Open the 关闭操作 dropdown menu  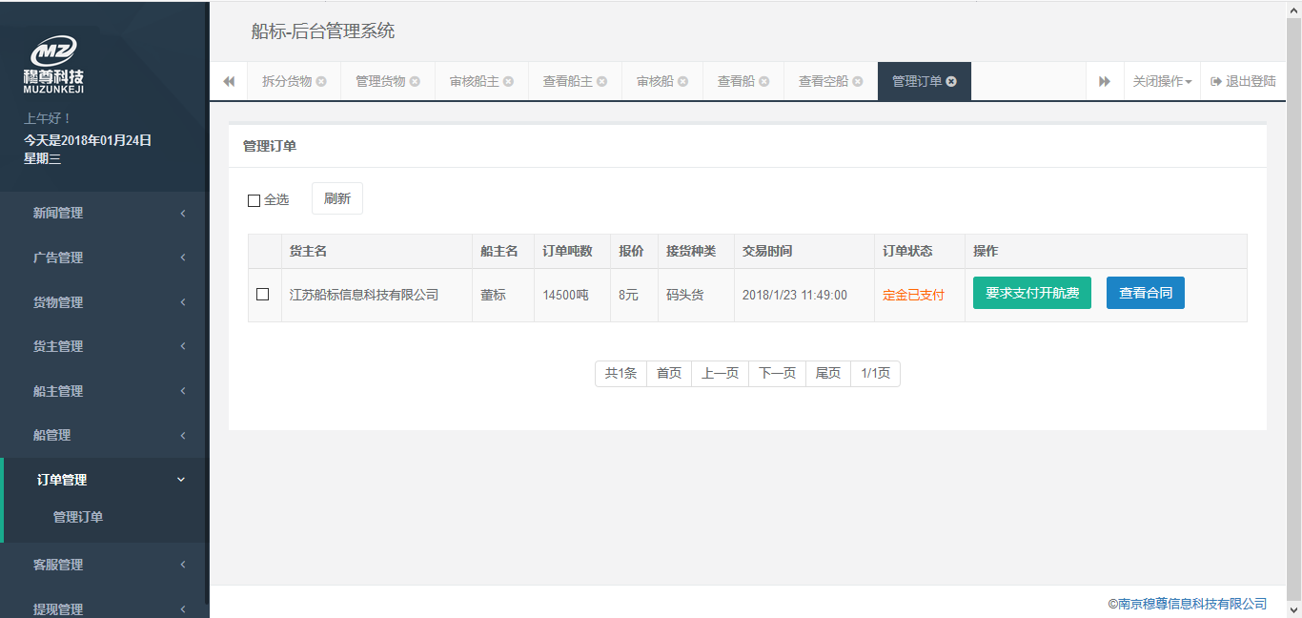[1161, 82]
